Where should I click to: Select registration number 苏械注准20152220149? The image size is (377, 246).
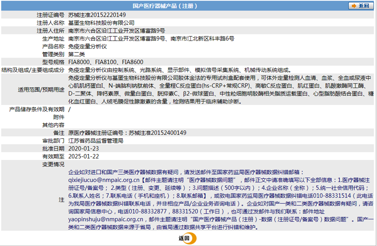click(97, 15)
